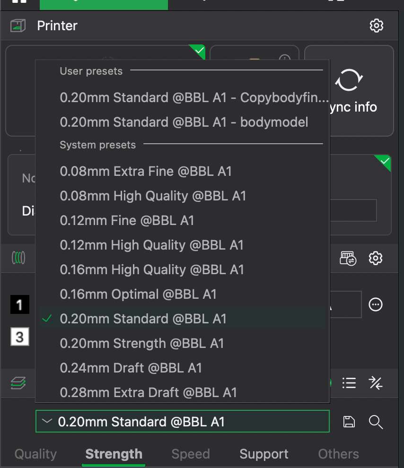
Task: Choose 0.20mm Strength @BBL A1 preset
Action: click(142, 343)
